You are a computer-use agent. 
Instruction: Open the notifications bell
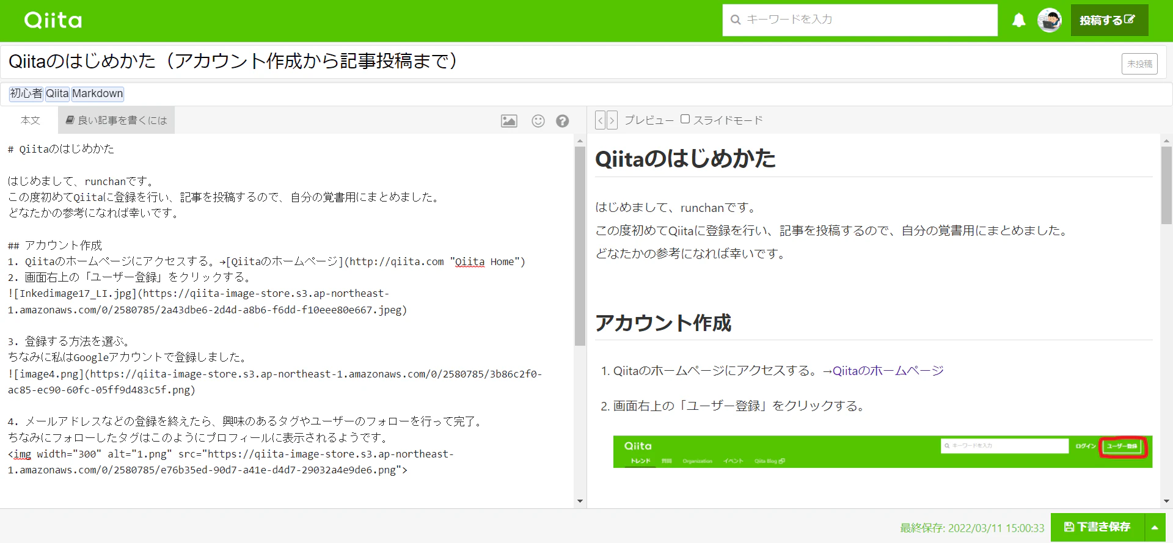click(x=1018, y=20)
